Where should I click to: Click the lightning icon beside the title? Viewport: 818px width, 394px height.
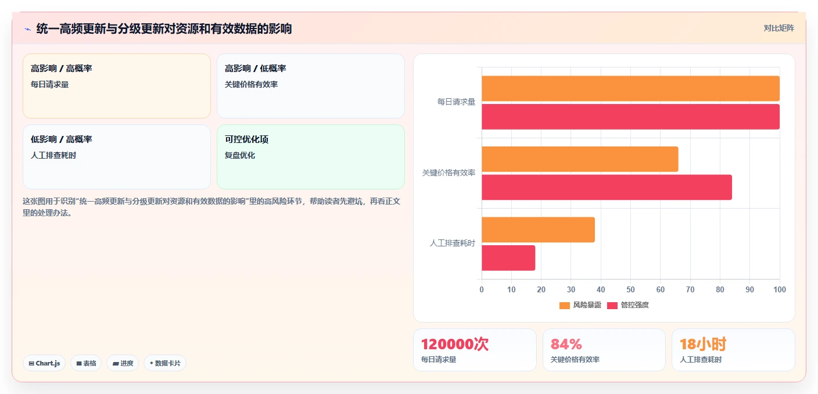pos(27,28)
